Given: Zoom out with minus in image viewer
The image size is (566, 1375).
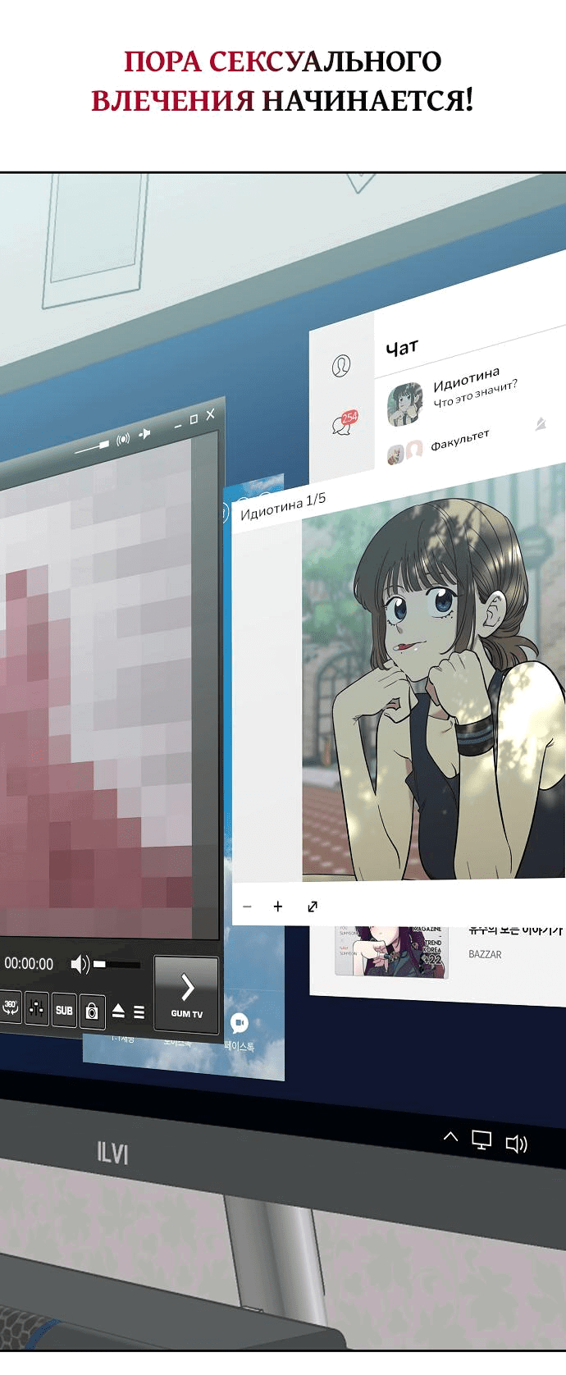Looking at the screenshot, I should [247, 907].
